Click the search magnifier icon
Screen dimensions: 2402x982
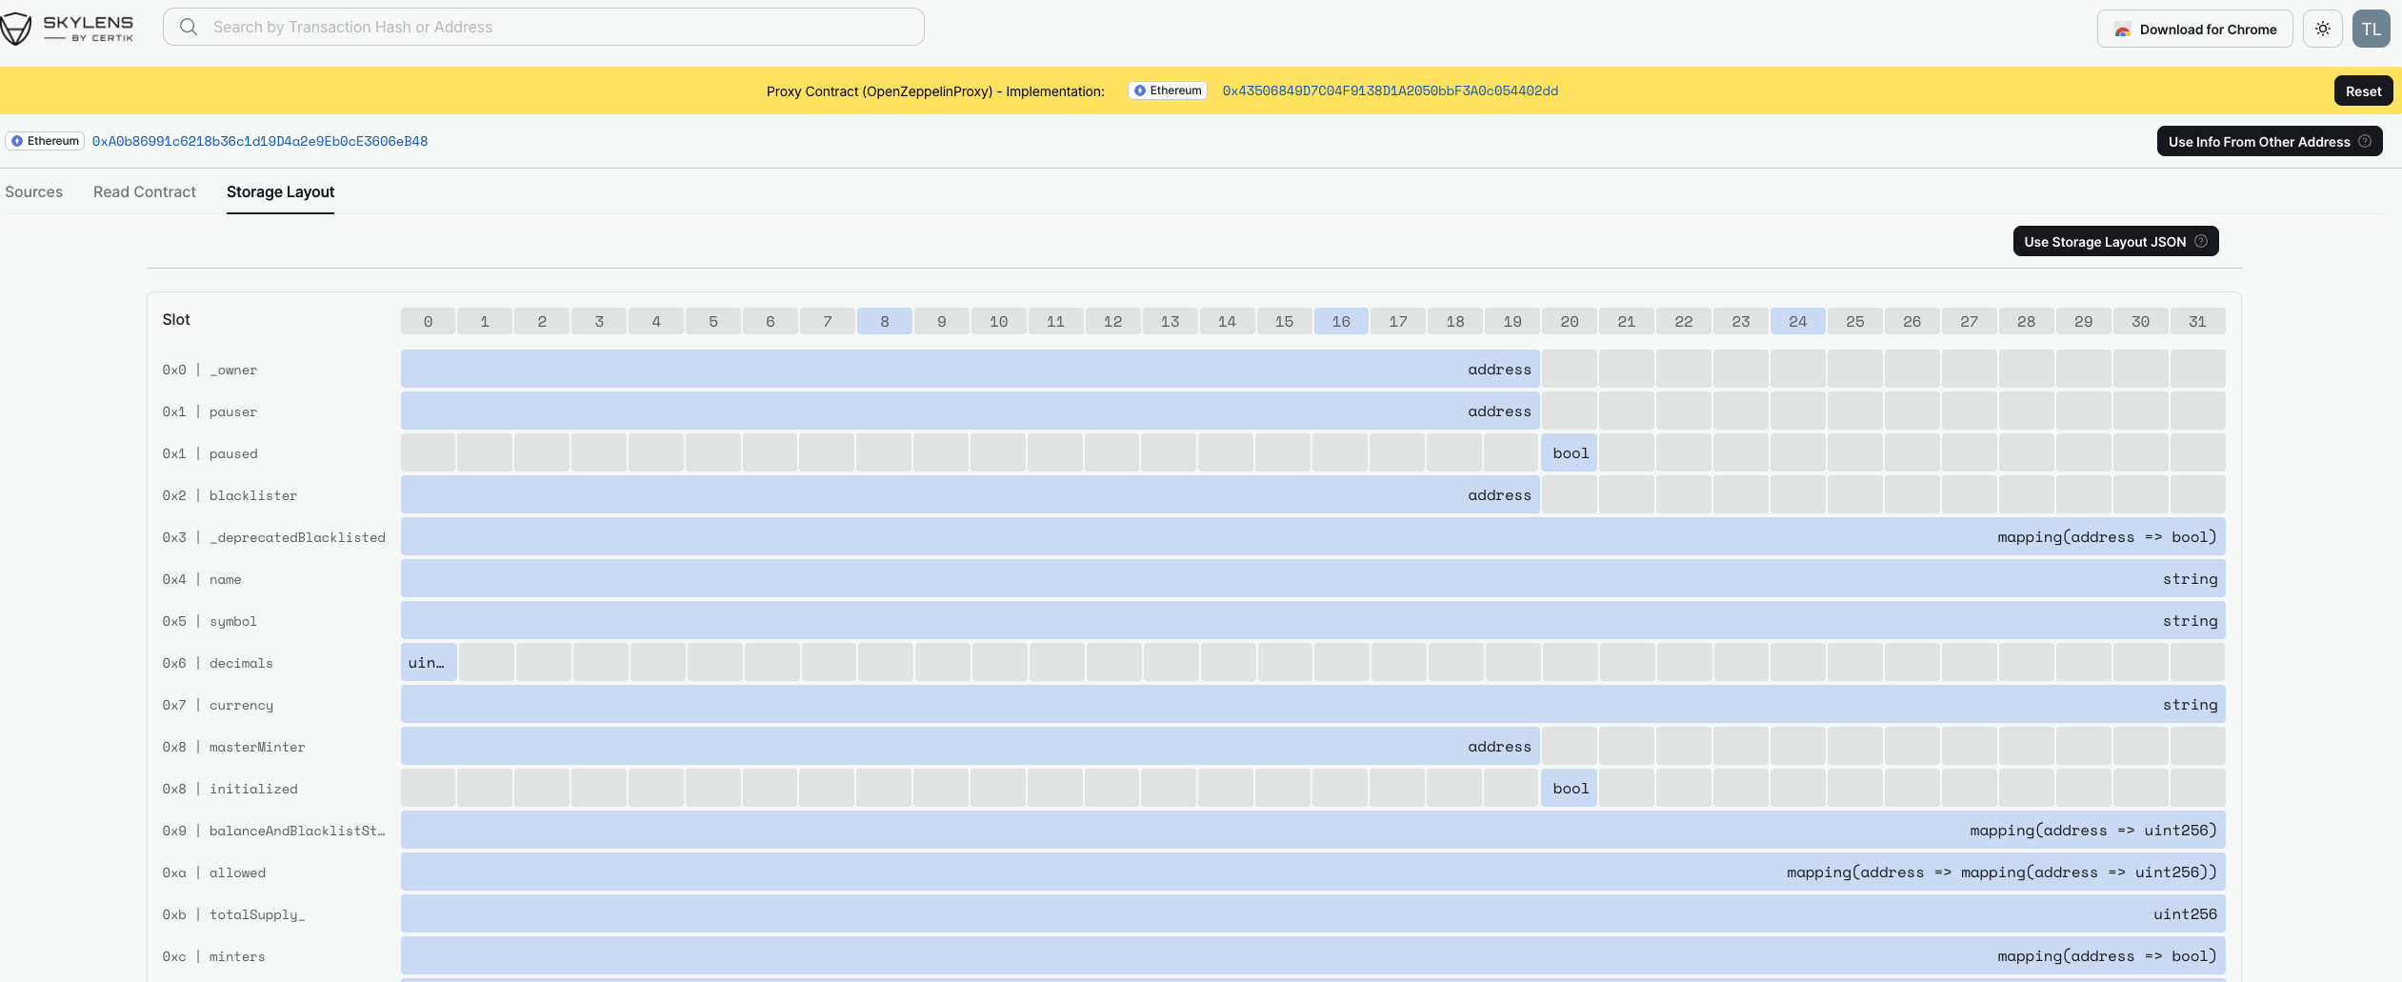pyautogui.click(x=189, y=26)
